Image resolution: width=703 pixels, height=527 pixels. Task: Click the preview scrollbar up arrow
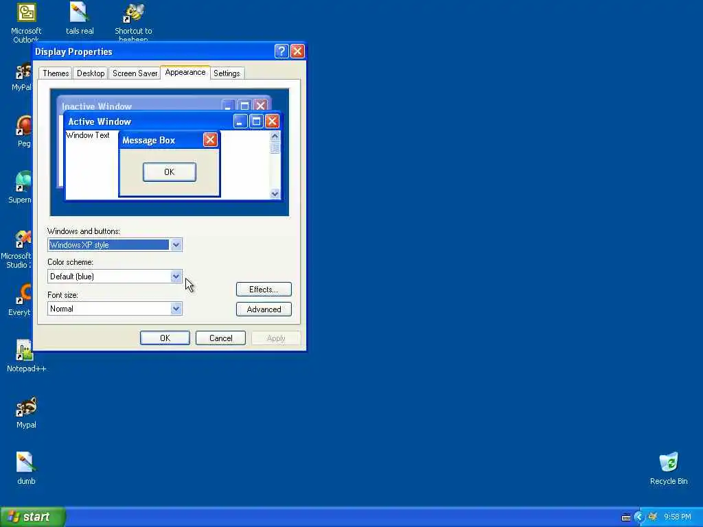coord(275,136)
